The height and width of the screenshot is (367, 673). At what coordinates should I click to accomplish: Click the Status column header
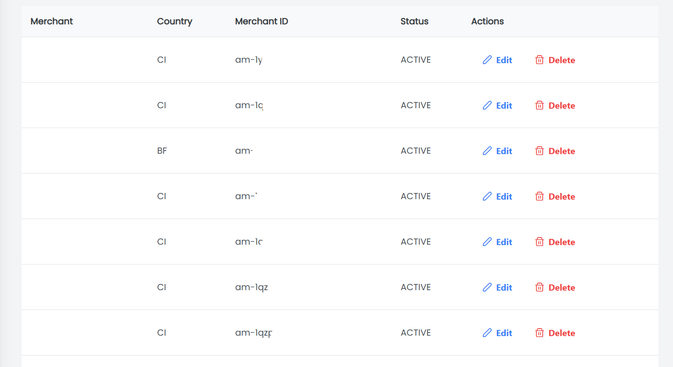pos(414,21)
